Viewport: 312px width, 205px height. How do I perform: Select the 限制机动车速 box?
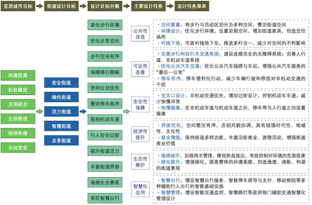(105, 120)
